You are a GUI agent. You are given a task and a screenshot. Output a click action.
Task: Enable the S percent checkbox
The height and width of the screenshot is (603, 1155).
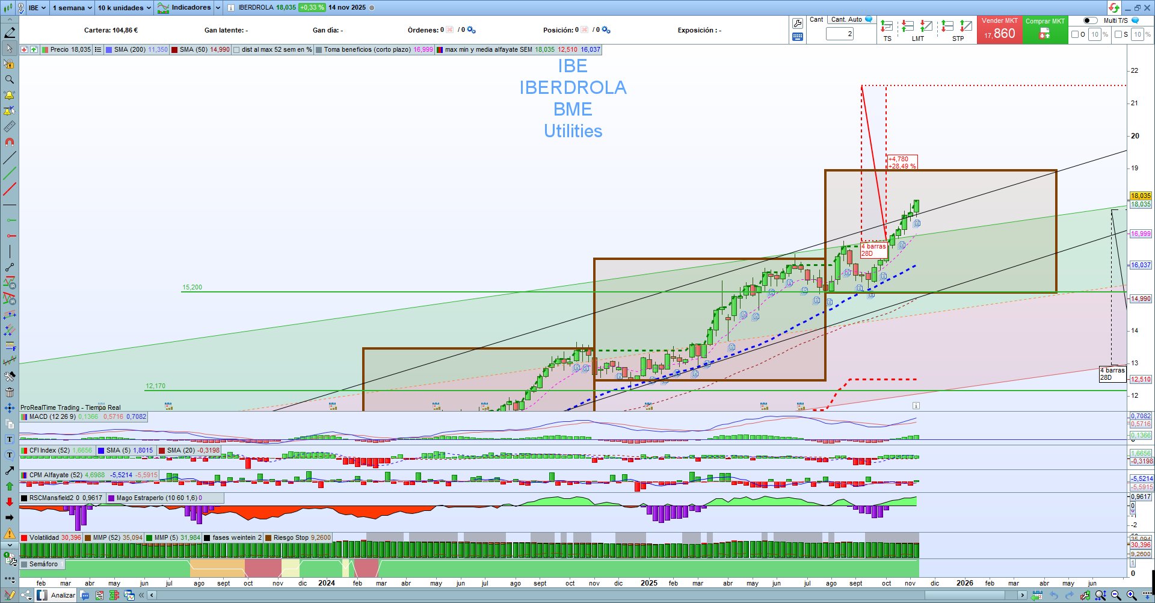(1118, 34)
